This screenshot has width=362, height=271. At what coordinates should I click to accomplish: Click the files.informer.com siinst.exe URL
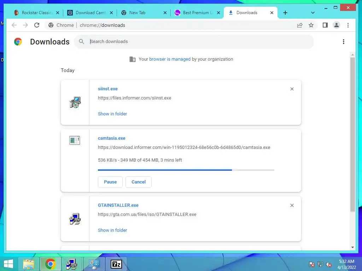coord(134,98)
